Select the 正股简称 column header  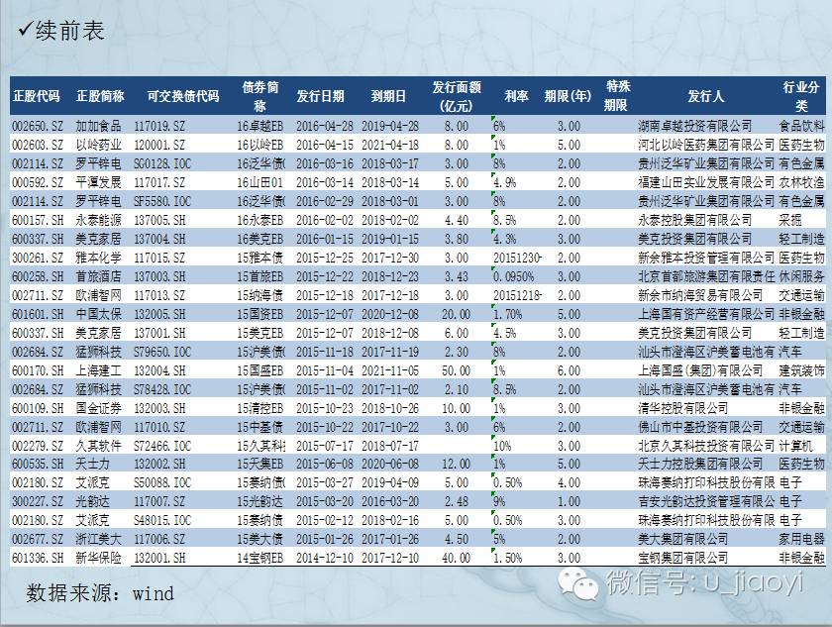click(100, 96)
